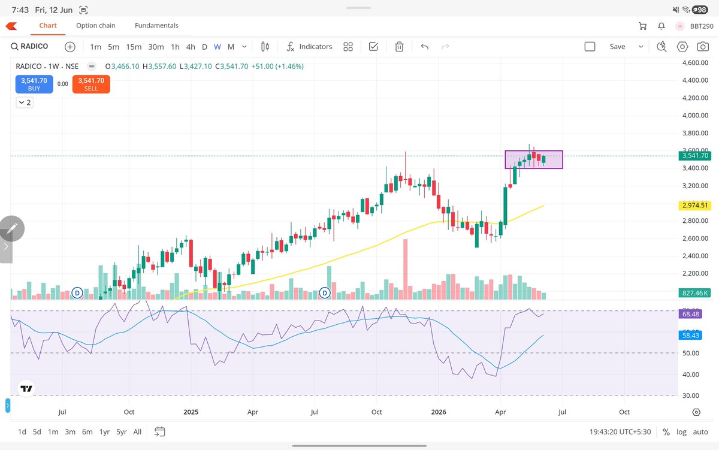Select the W weekly timeframe
This screenshot has width=719, height=450.
pyautogui.click(x=217, y=46)
